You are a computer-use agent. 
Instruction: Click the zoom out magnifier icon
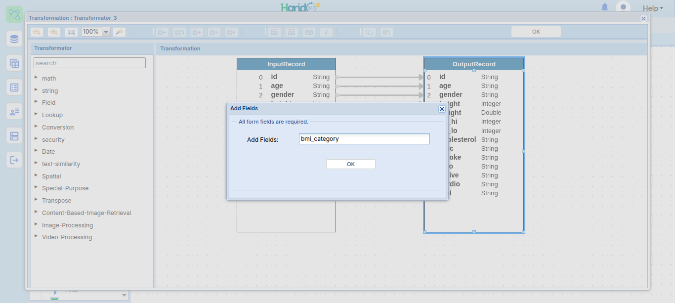[x=37, y=32]
